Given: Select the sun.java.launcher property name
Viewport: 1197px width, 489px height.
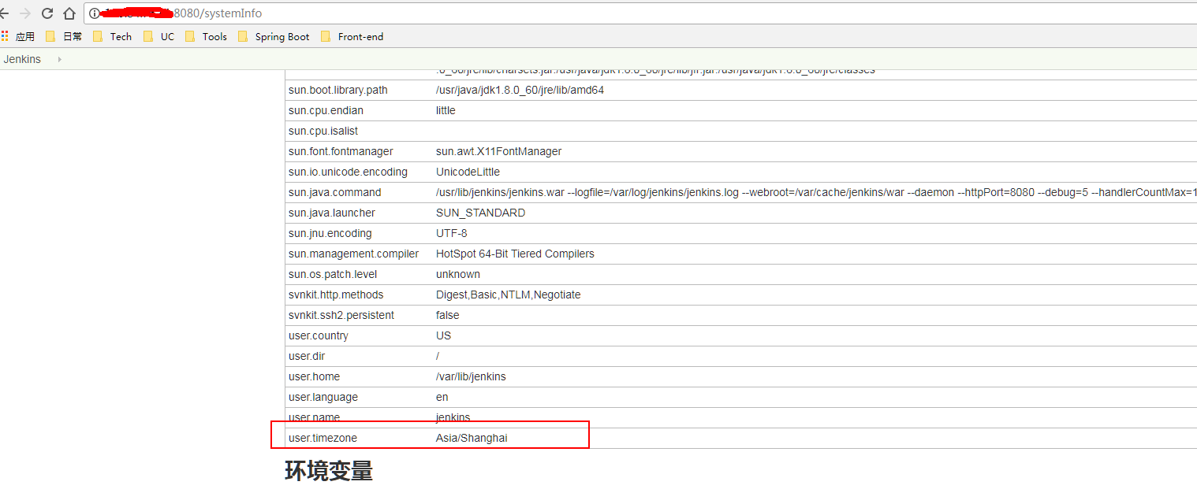Looking at the screenshot, I should pos(332,213).
